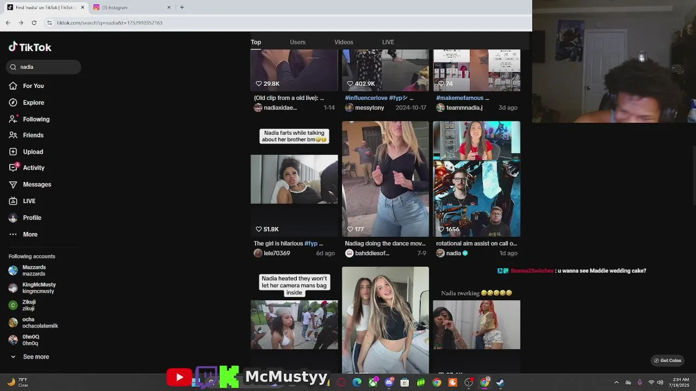Open Microsoft Edge from taskbar
The width and height of the screenshot is (696, 391).
(357, 382)
